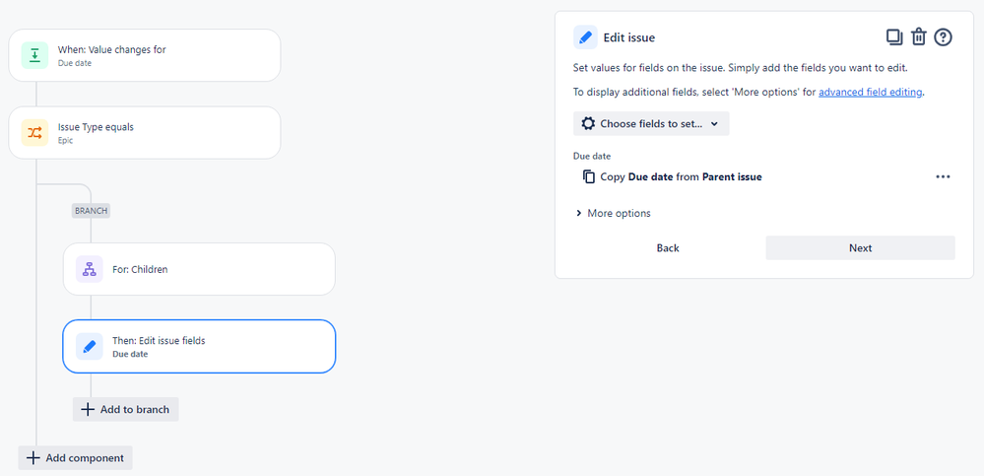Click the pencil icon beside Edit issue heading

pos(585,37)
